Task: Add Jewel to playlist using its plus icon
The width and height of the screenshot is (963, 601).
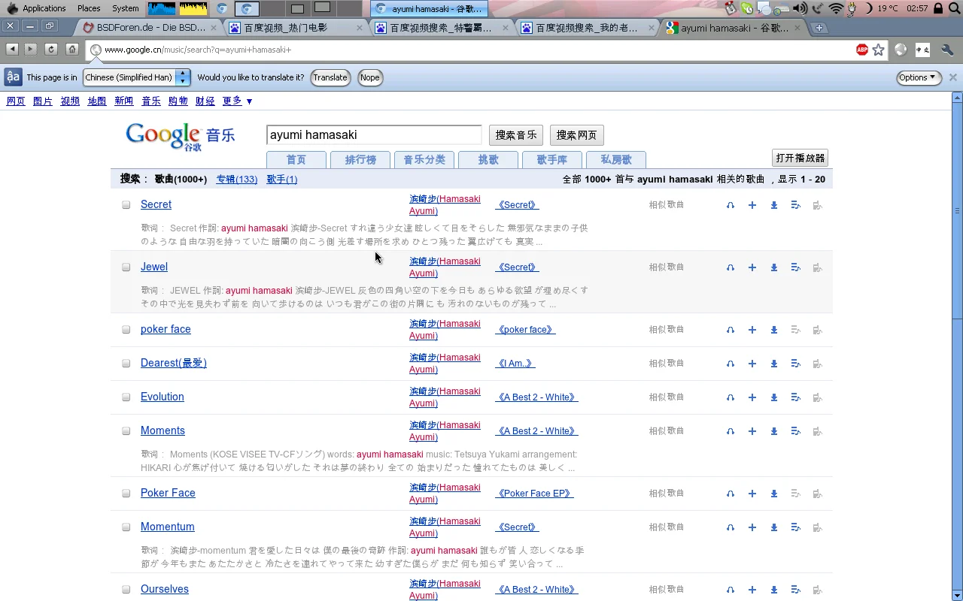Action: point(752,267)
